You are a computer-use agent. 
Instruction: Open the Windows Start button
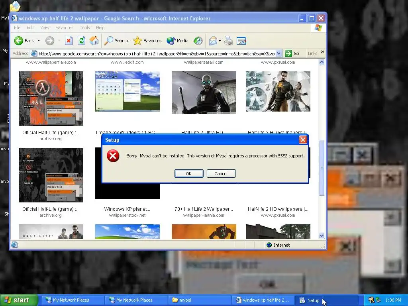19,300
